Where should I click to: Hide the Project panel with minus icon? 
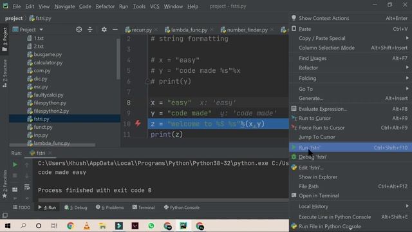pos(115,30)
